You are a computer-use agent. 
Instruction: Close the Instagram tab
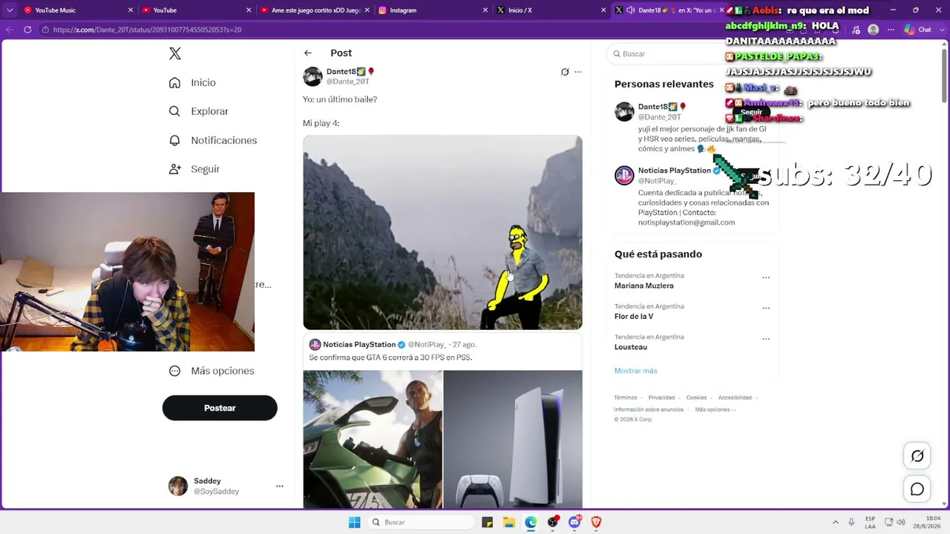485,10
